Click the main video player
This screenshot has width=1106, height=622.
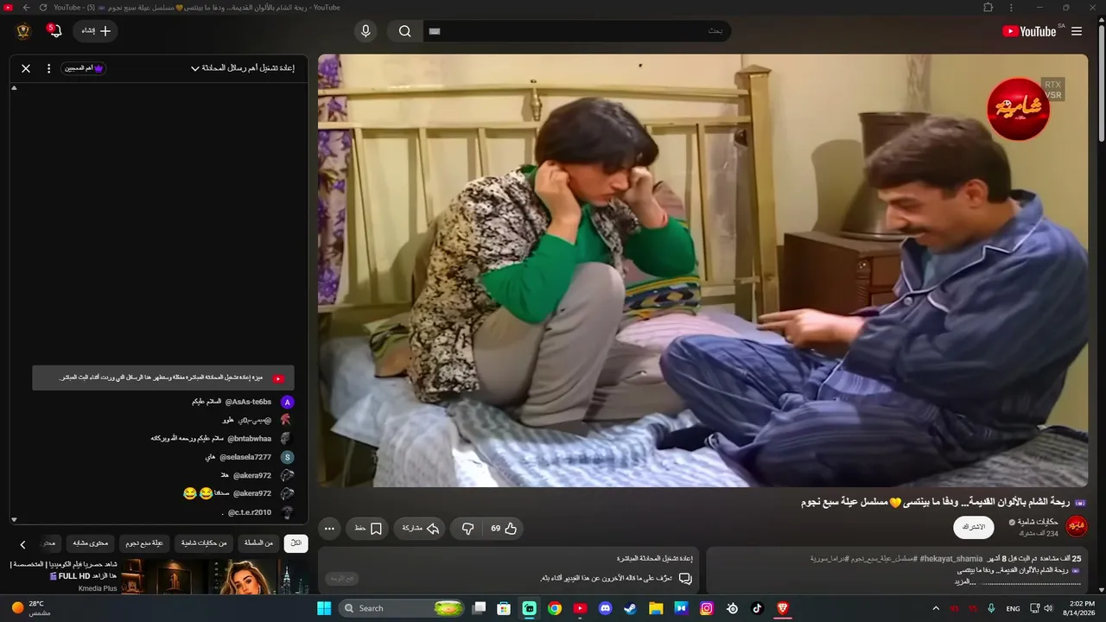[x=702, y=270]
